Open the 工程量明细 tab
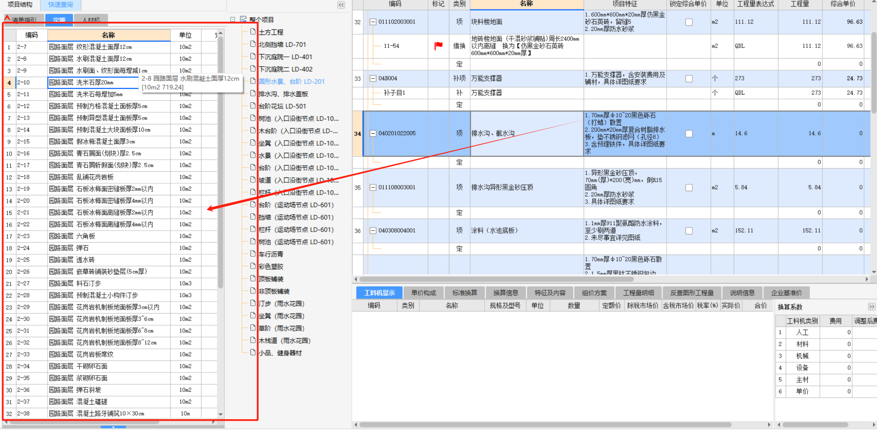 638,293
